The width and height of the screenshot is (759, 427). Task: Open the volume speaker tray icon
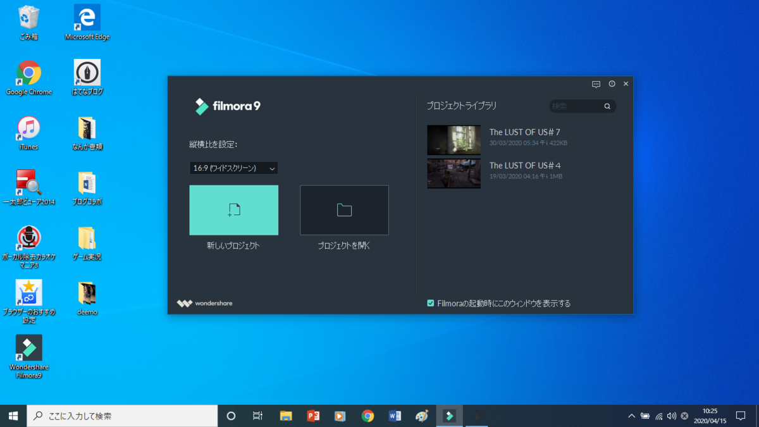tap(671, 416)
